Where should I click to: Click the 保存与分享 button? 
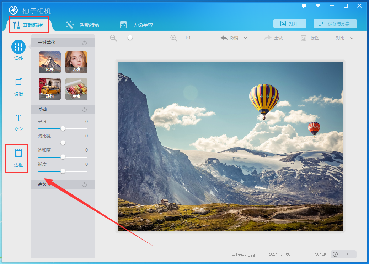pos(335,23)
